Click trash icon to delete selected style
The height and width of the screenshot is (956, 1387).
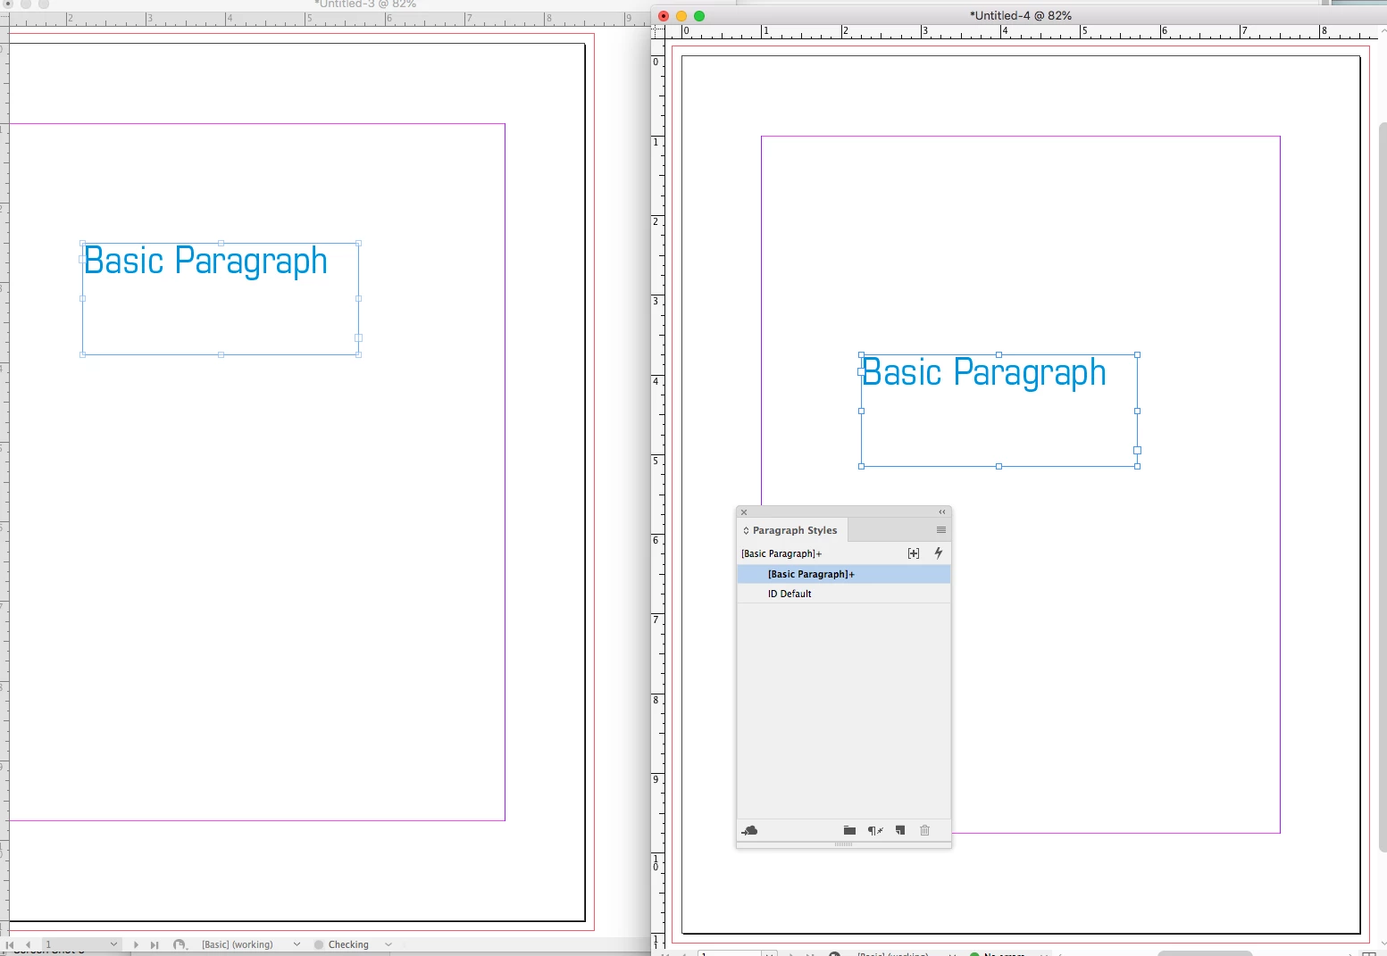pos(925,830)
